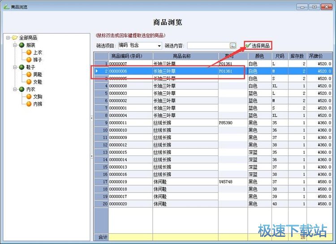Select 全部商品 folder in tree

[x=28, y=38]
